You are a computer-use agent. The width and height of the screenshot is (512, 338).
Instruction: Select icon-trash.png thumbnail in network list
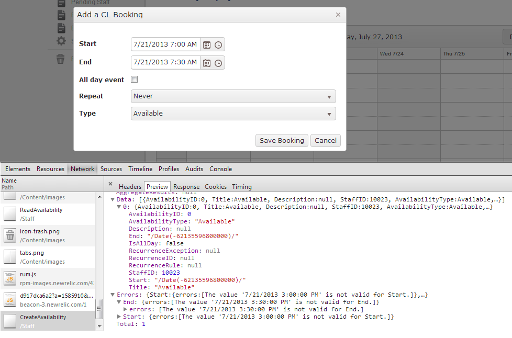(10, 235)
